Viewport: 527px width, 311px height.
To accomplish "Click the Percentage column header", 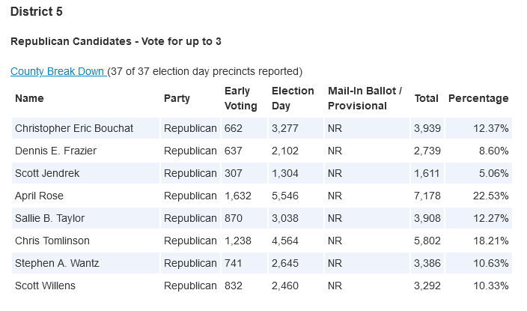I will 478,98.
